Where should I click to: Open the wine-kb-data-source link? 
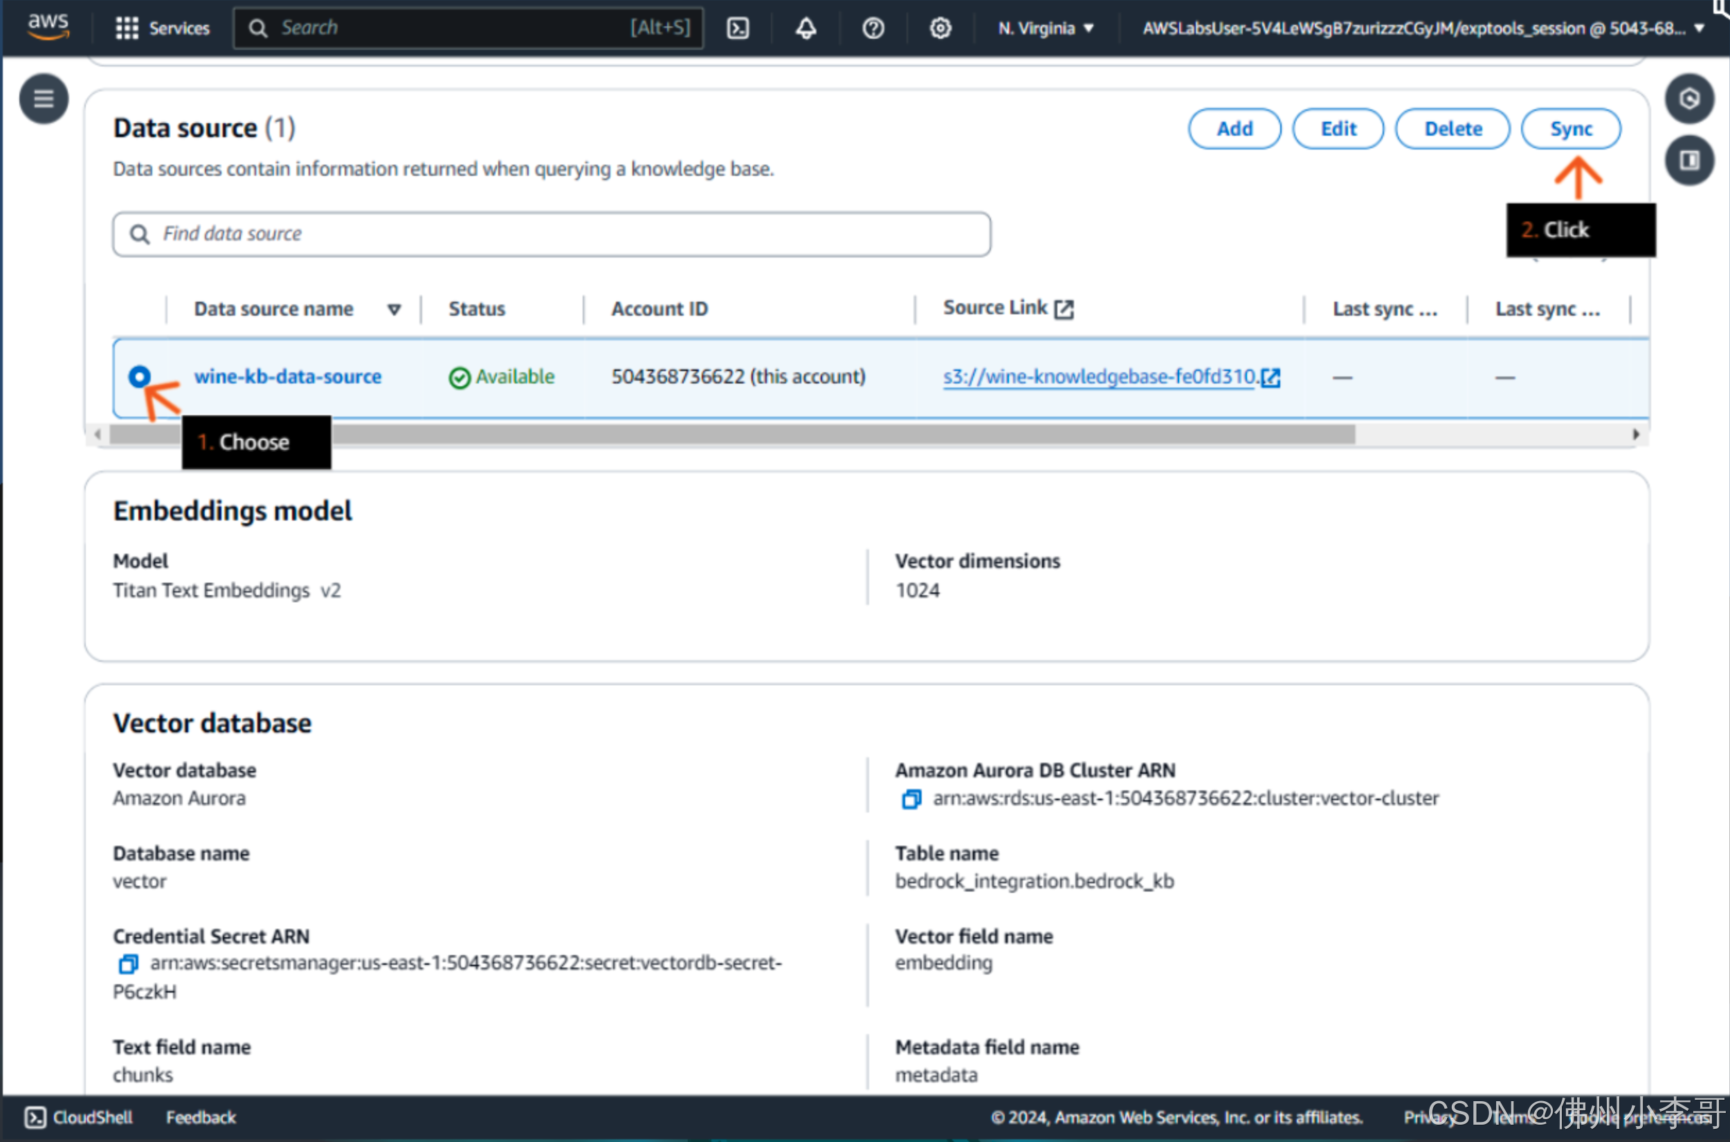tap(288, 377)
